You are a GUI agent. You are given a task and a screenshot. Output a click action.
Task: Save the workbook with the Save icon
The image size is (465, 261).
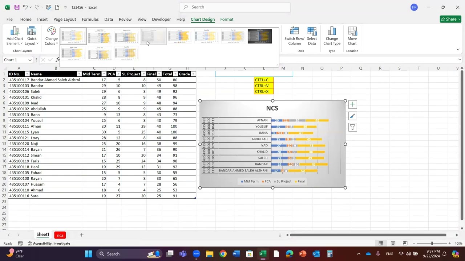point(17,7)
